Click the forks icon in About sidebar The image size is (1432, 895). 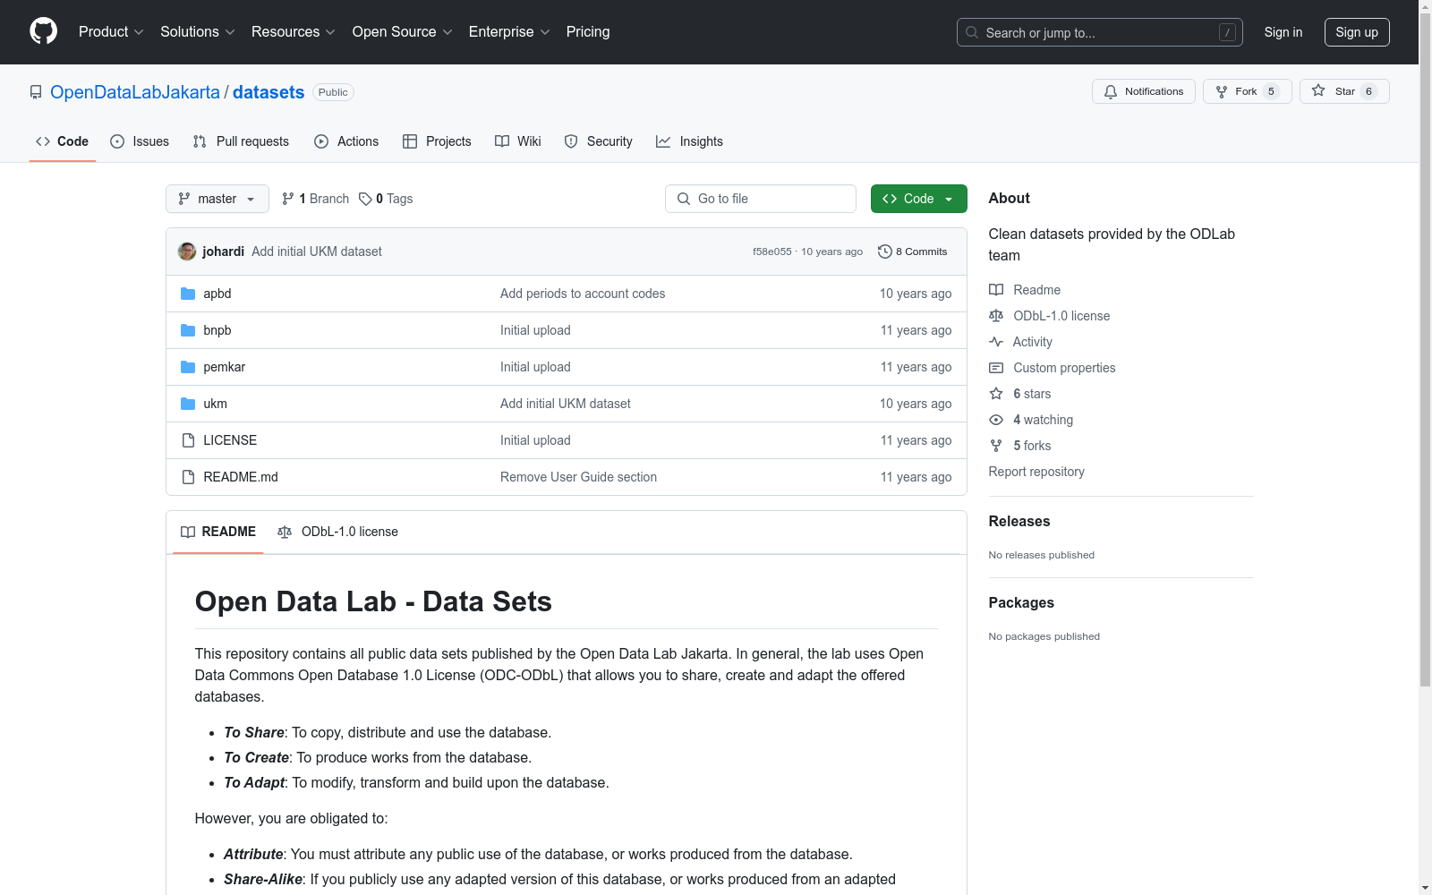[x=996, y=446]
